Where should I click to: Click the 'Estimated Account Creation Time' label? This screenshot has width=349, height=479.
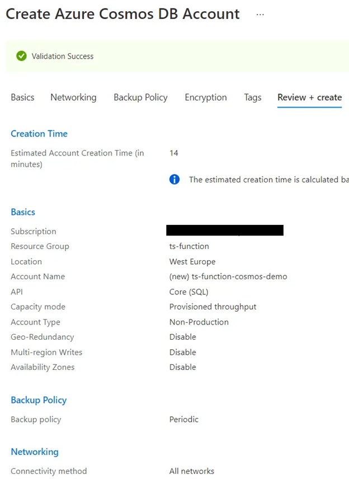(77, 158)
